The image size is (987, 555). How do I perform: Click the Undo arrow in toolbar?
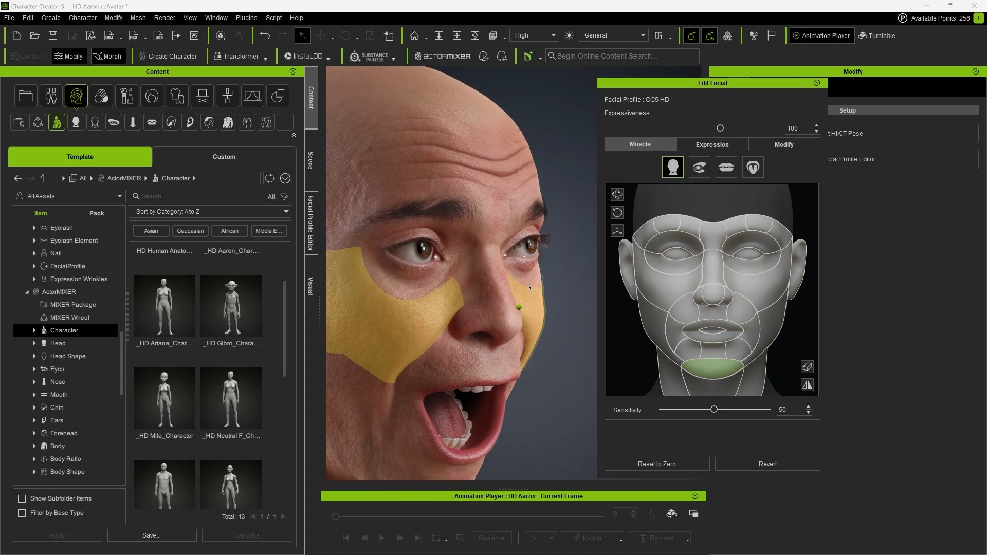pos(265,35)
